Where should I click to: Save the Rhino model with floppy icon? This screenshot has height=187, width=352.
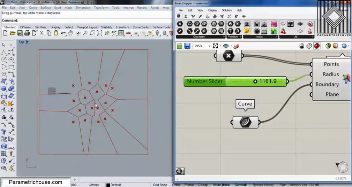(x=20, y=33)
